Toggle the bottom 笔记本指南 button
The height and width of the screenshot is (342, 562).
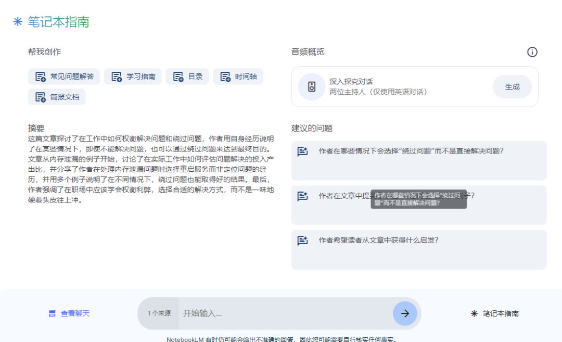click(495, 314)
